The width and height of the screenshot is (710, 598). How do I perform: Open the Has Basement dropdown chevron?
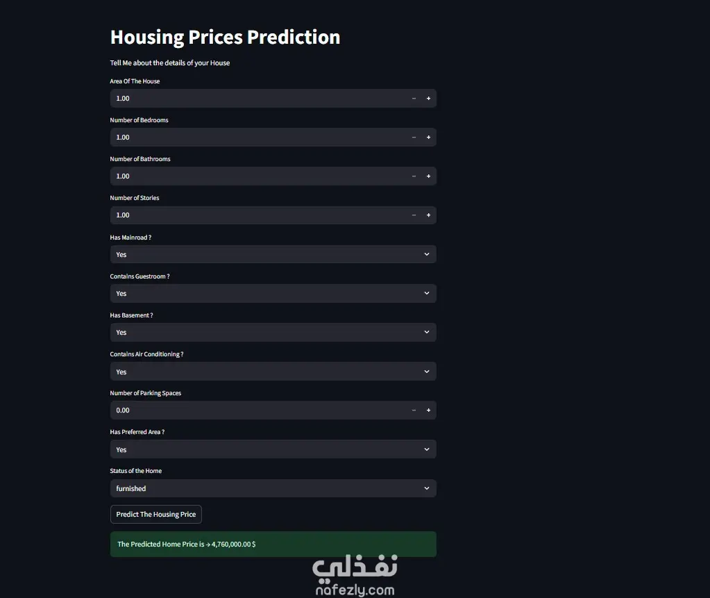tap(427, 332)
